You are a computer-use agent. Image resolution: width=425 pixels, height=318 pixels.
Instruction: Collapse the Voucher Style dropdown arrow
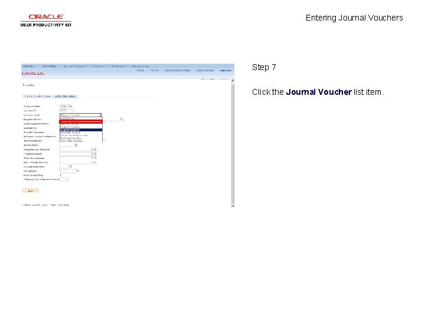point(100,115)
